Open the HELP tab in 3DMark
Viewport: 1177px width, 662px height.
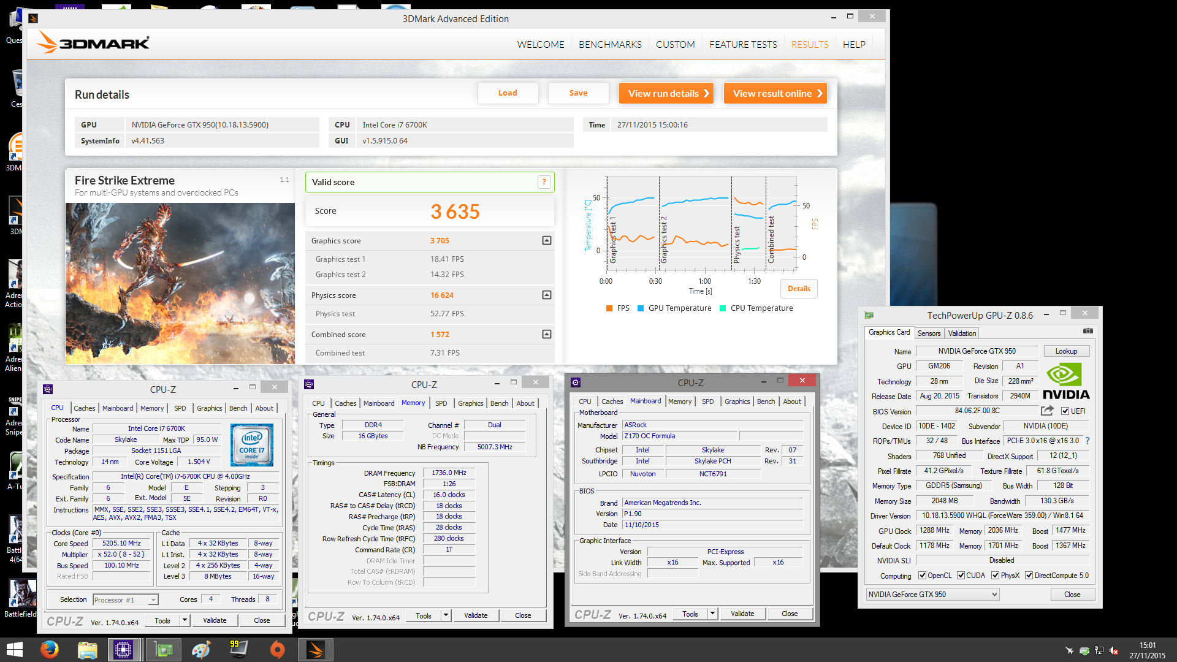854,44
